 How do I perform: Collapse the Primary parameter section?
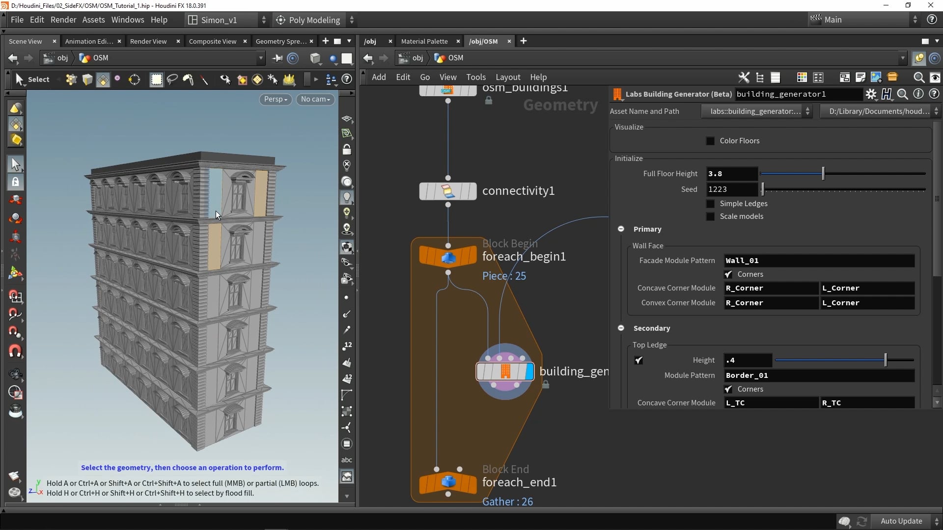point(620,229)
